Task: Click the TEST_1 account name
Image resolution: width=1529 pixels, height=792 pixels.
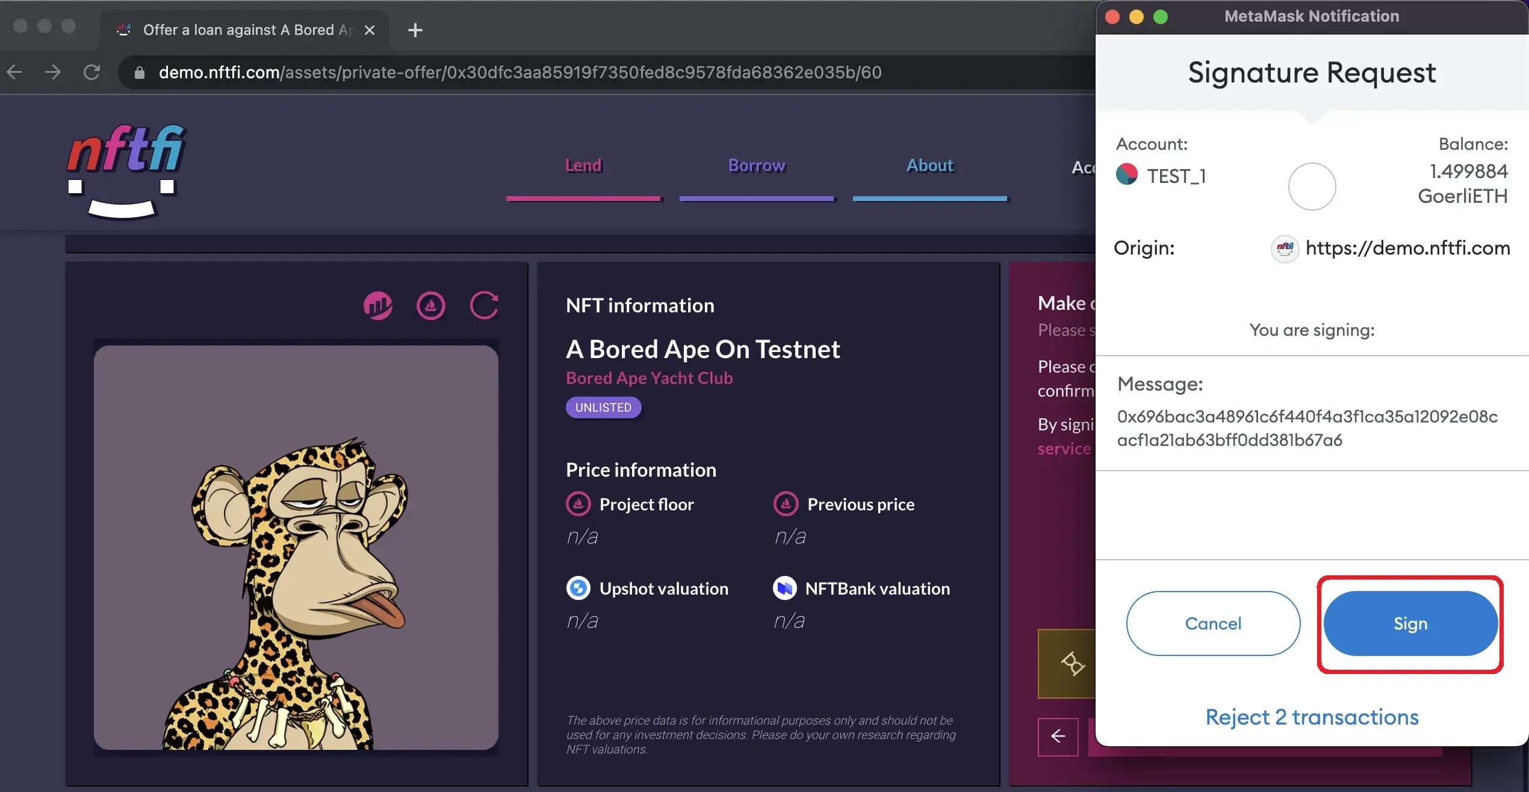Action: click(1176, 176)
